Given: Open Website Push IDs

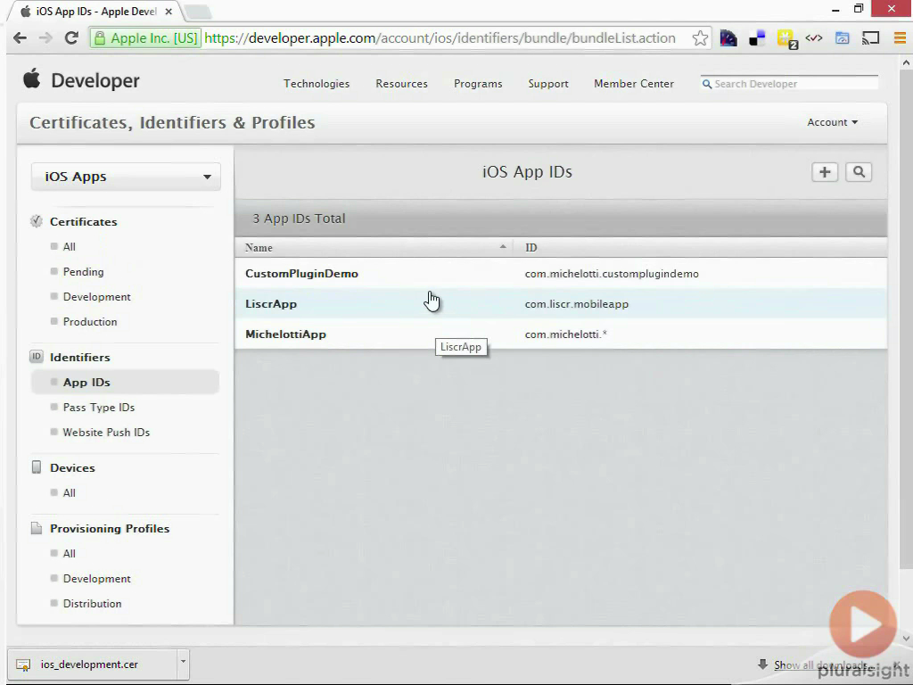Looking at the screenshot, I should 106,433.
